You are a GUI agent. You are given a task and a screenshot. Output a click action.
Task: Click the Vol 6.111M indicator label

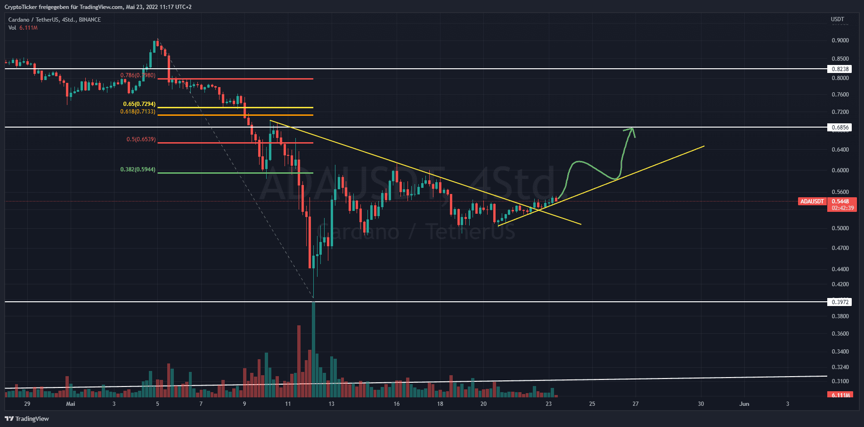(x=23, y=28)
